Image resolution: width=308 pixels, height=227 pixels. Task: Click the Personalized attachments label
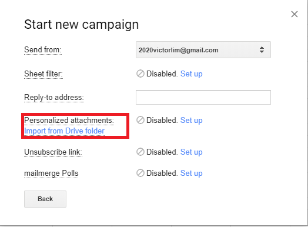69,121
